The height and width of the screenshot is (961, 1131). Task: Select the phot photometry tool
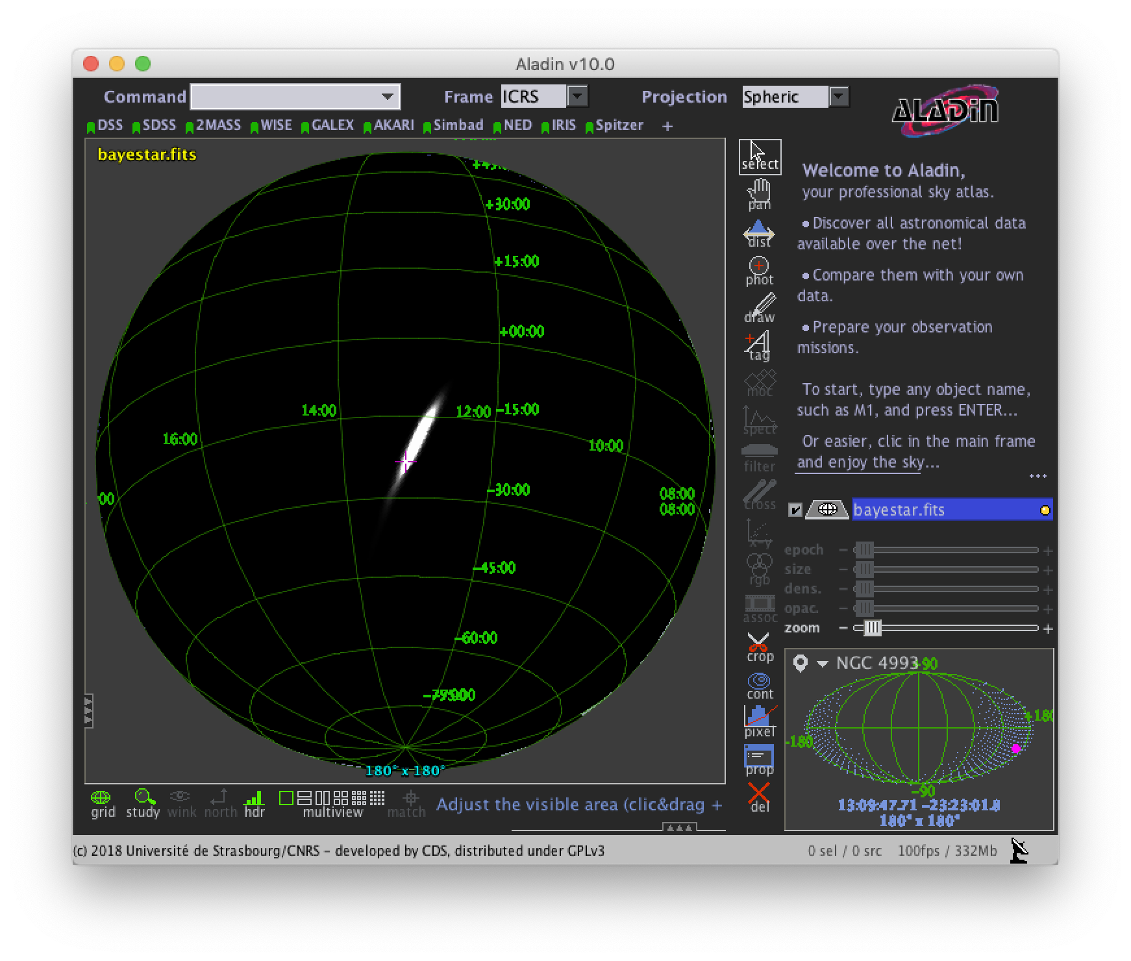coord(759,271)
